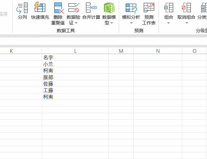Expand the 模拟分析 (What-If Analysis) dropdown
This screenshot has height=159, width=207.
(131, 23)
